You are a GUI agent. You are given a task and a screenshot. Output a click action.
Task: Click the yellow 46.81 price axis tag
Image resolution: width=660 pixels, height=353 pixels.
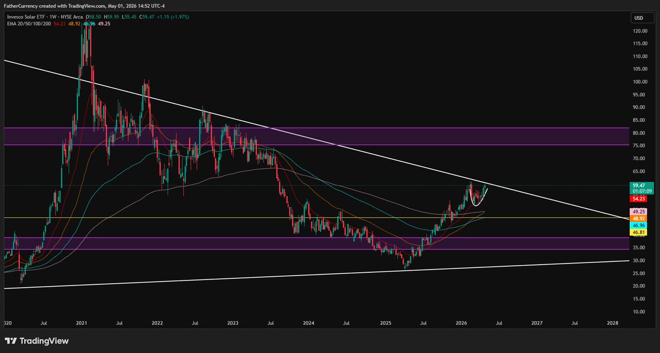point(639,233)
